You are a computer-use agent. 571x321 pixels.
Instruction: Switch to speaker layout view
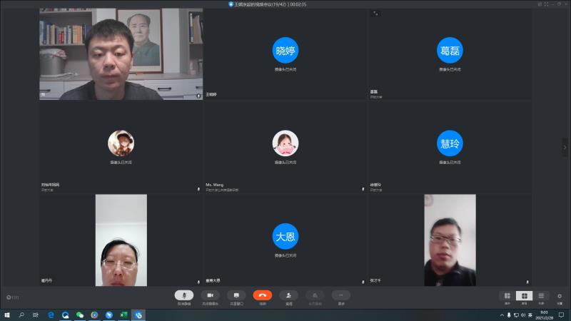507,295
